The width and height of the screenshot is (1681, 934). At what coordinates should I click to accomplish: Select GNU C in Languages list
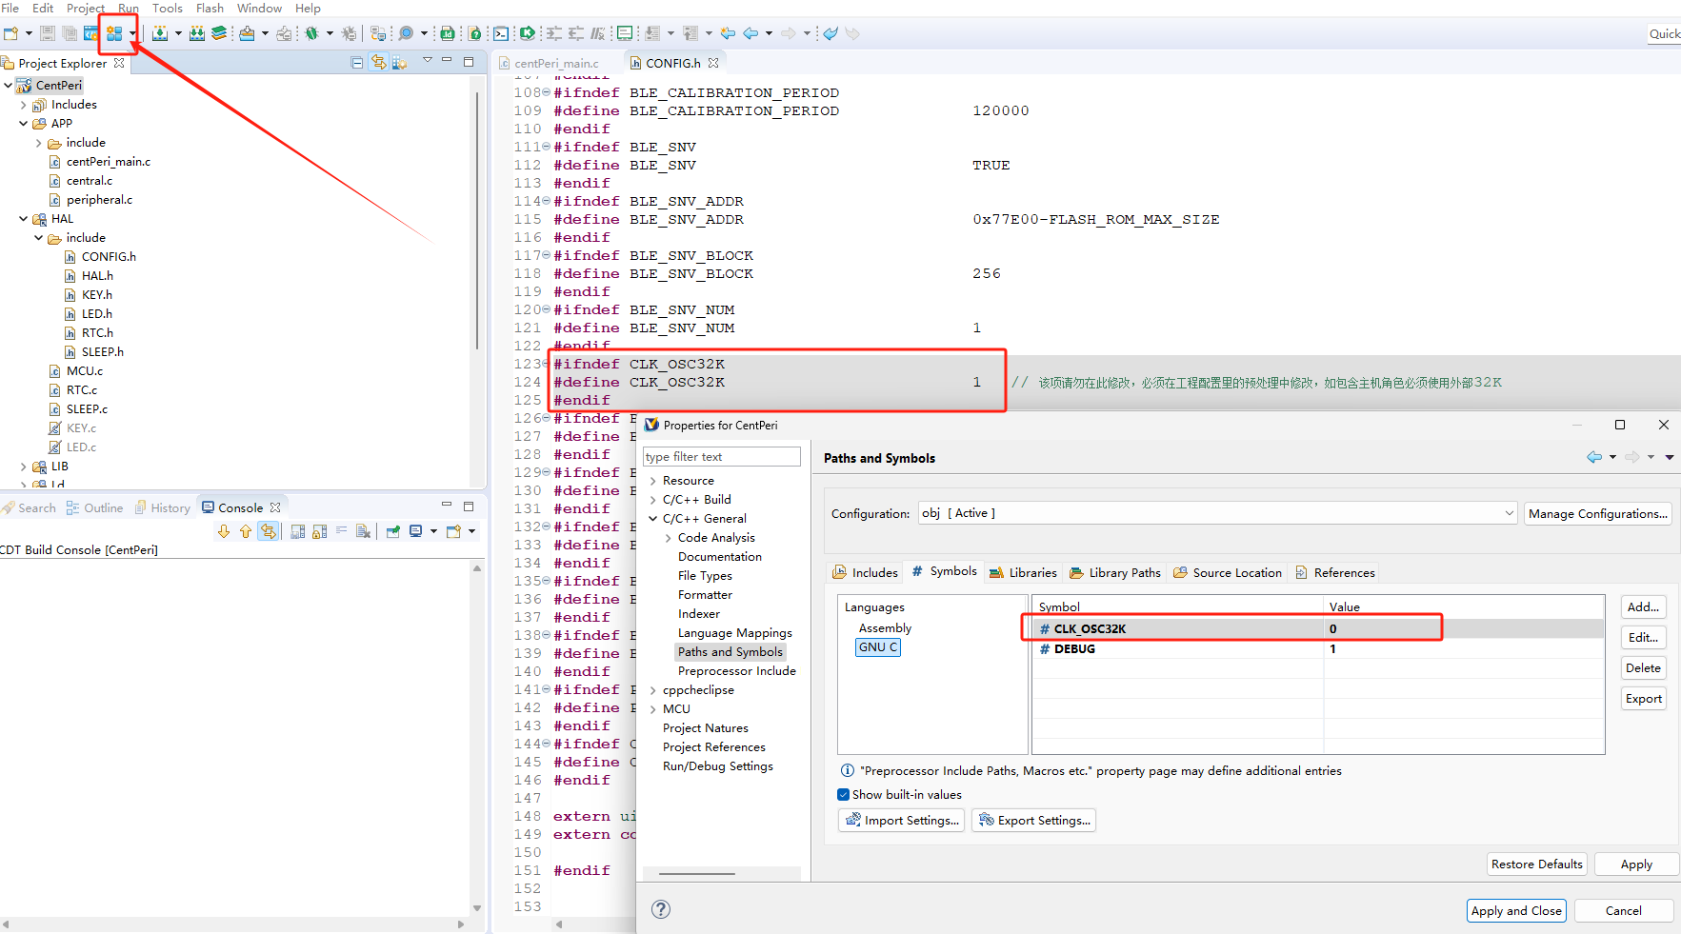pyautogui.click(x=877, y=647)
